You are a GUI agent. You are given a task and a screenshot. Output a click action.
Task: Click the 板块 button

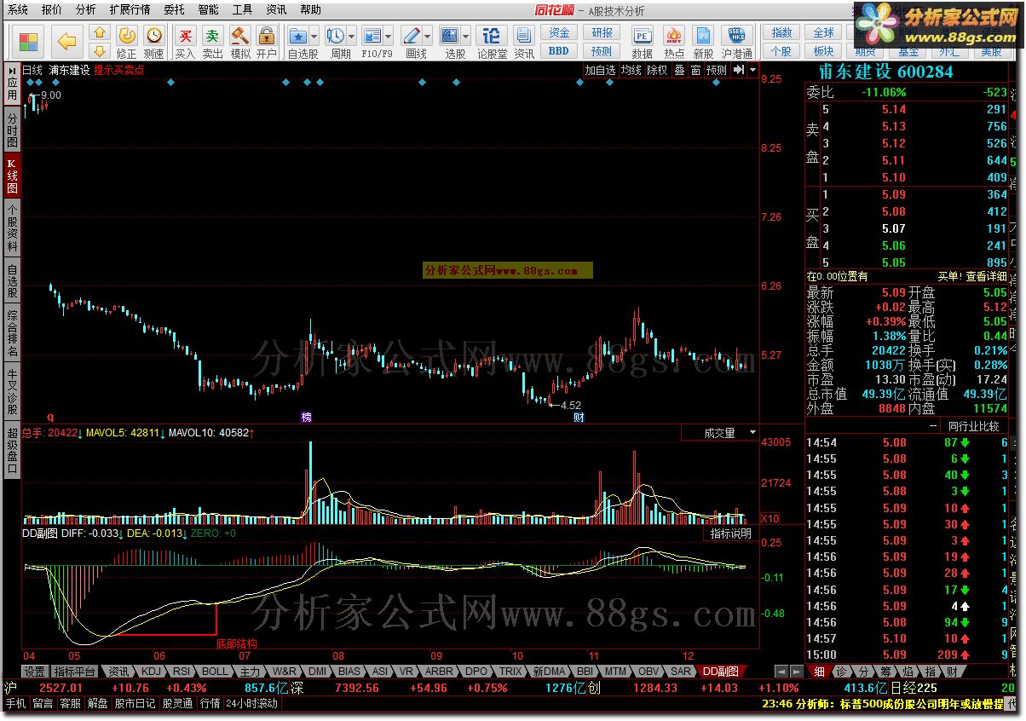click(x=823, y=51)
